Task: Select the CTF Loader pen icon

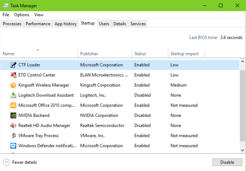Action: [13, 65]
